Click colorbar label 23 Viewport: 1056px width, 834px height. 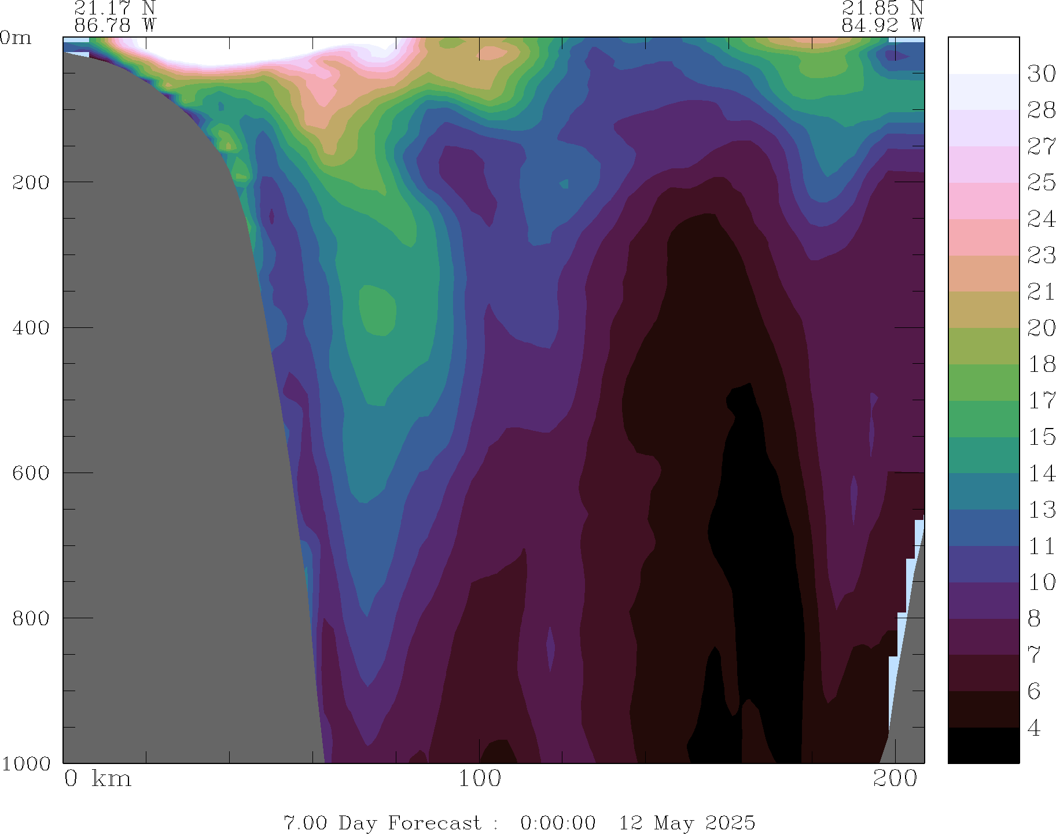click(x=1042, y=256)
